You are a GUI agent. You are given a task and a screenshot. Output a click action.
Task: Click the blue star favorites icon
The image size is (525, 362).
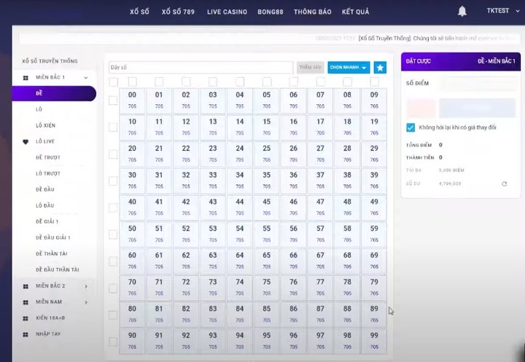pyautogui.click(x=380, y=67)
